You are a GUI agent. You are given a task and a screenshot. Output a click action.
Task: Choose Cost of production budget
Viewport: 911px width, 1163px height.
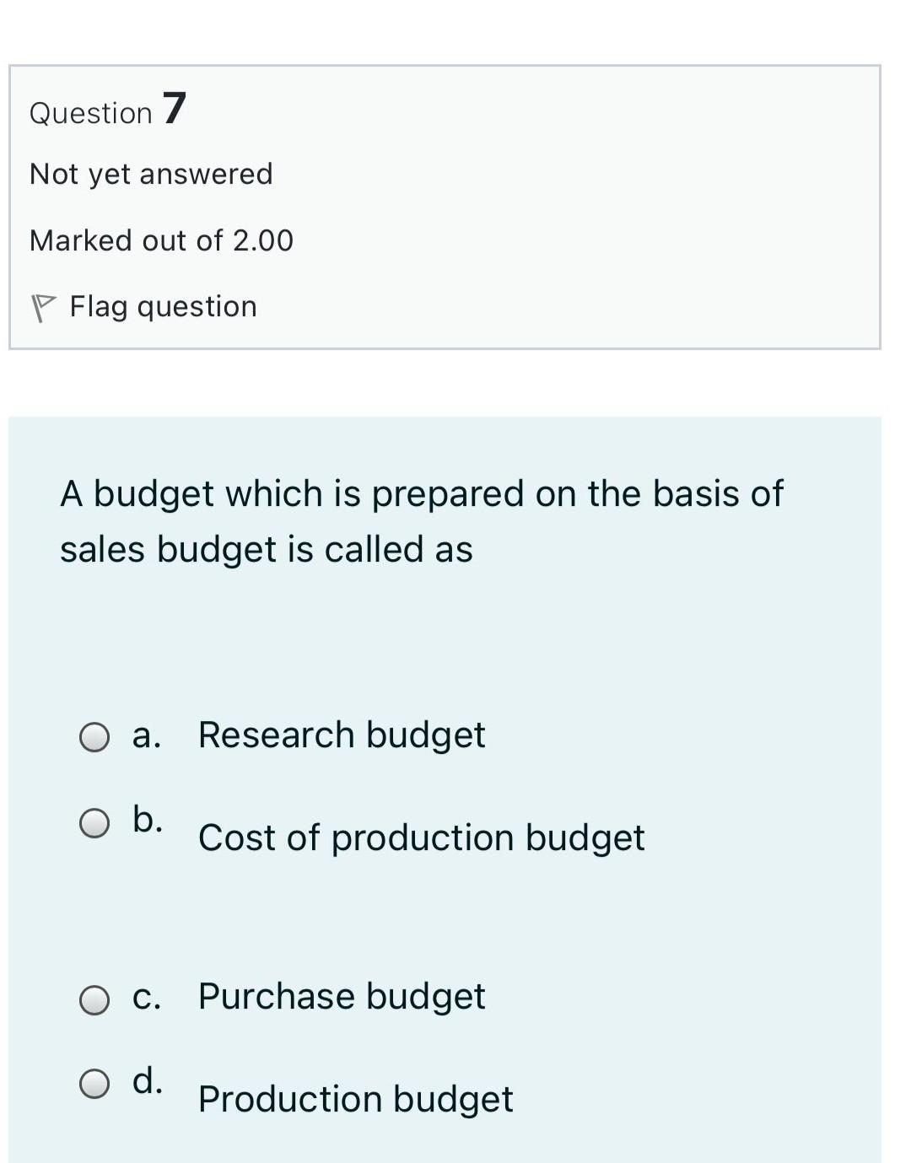pos(420,837)
